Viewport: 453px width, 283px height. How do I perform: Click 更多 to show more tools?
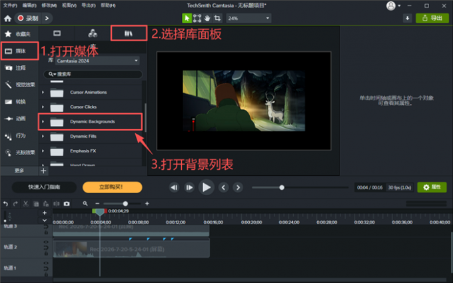(19, 170)
